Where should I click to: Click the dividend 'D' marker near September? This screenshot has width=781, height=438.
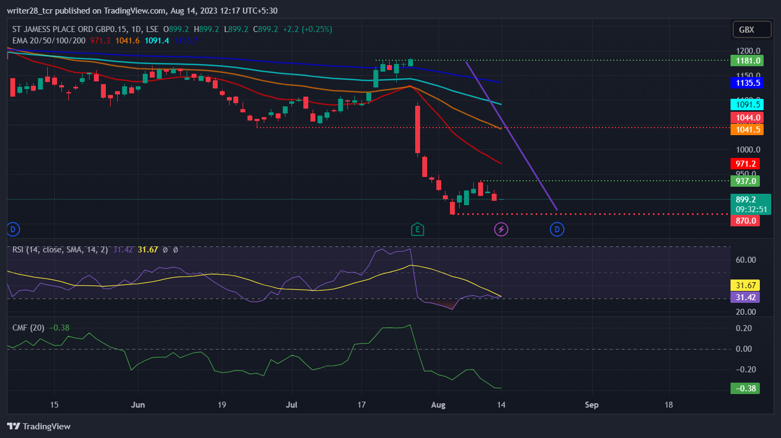(x=557, y=230)
